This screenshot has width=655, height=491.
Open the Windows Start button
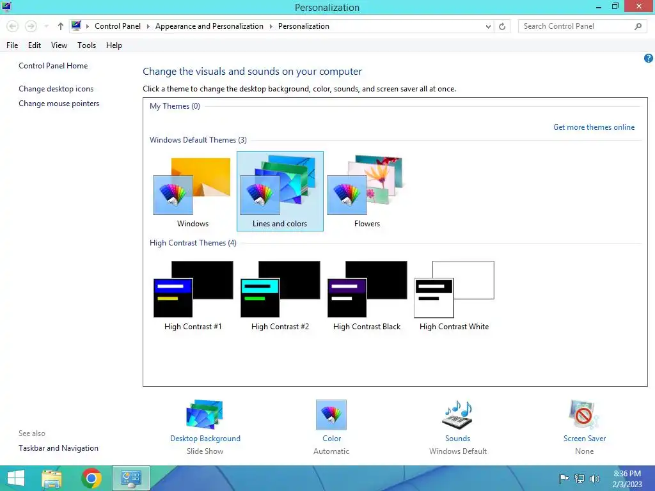(x=16, y=478)
